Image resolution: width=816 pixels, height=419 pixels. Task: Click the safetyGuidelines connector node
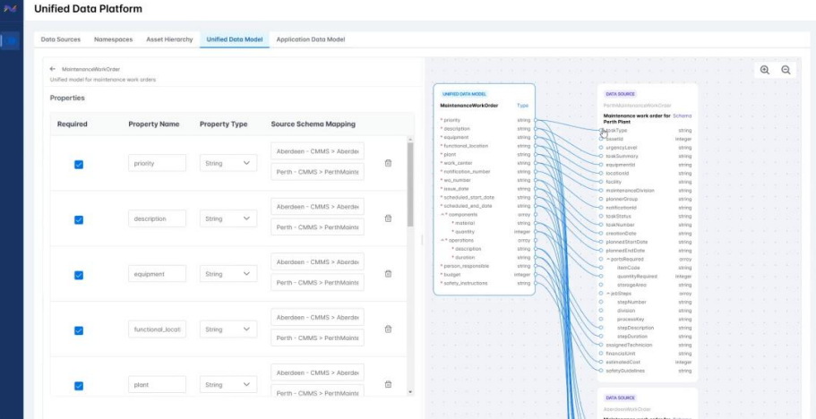pyautogui.click(x=601, y=371)
